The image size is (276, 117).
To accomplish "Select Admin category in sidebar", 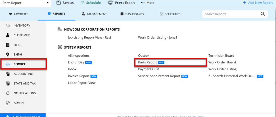I will coord(23,103).
